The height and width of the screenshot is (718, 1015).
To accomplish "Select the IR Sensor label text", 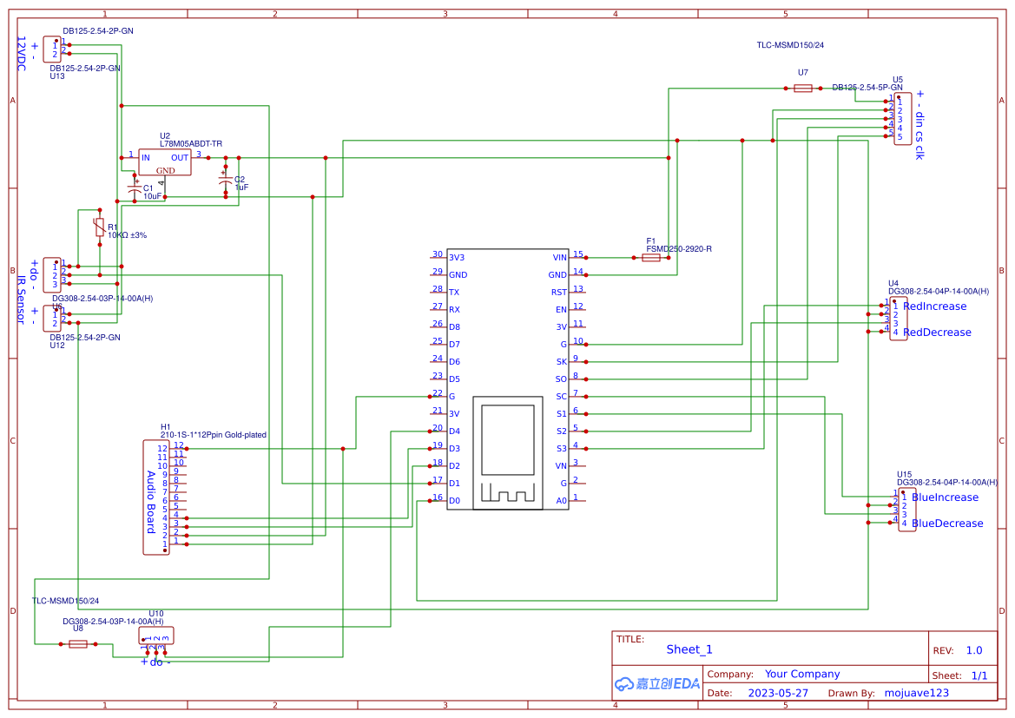I will [x=21, y=300].
